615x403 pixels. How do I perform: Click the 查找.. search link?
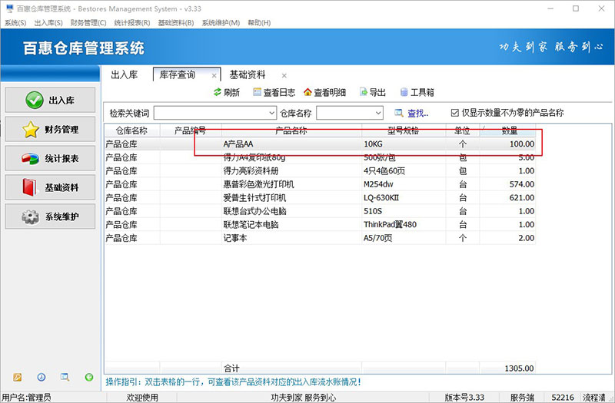tap(417, 113)
